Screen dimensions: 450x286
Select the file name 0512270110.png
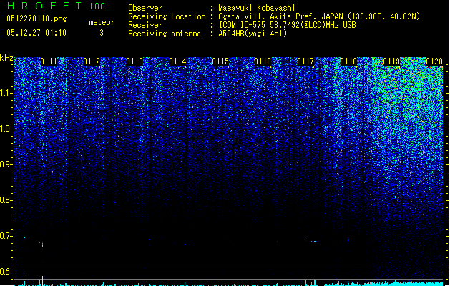(x=36, y=19)
